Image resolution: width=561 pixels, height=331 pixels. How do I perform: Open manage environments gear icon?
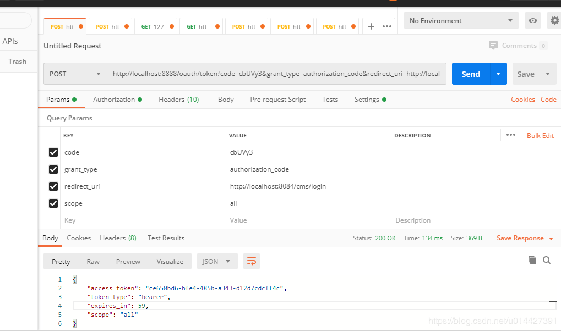point(555,21)
